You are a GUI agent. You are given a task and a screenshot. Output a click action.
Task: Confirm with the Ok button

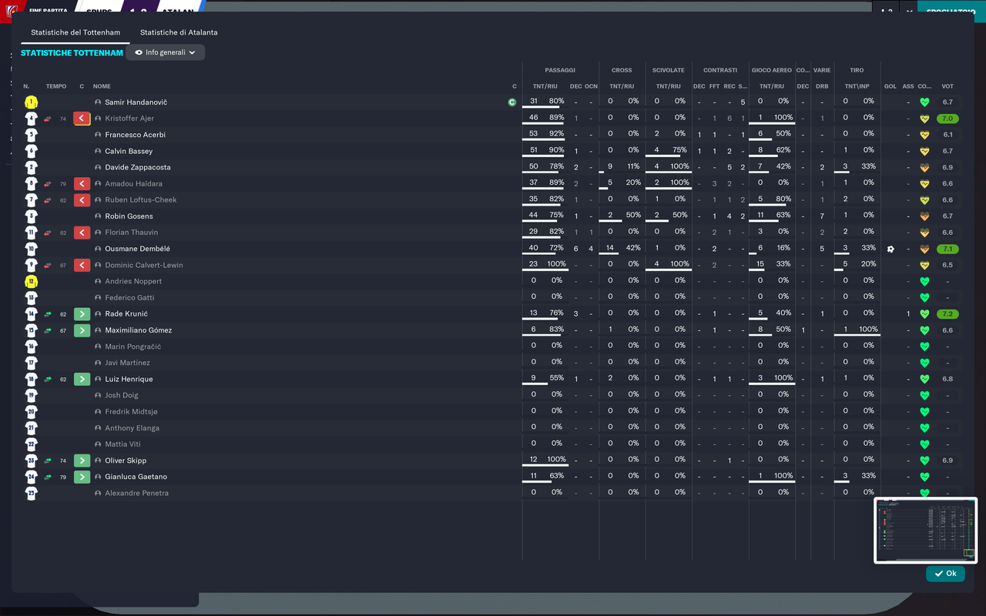[945, 574]
